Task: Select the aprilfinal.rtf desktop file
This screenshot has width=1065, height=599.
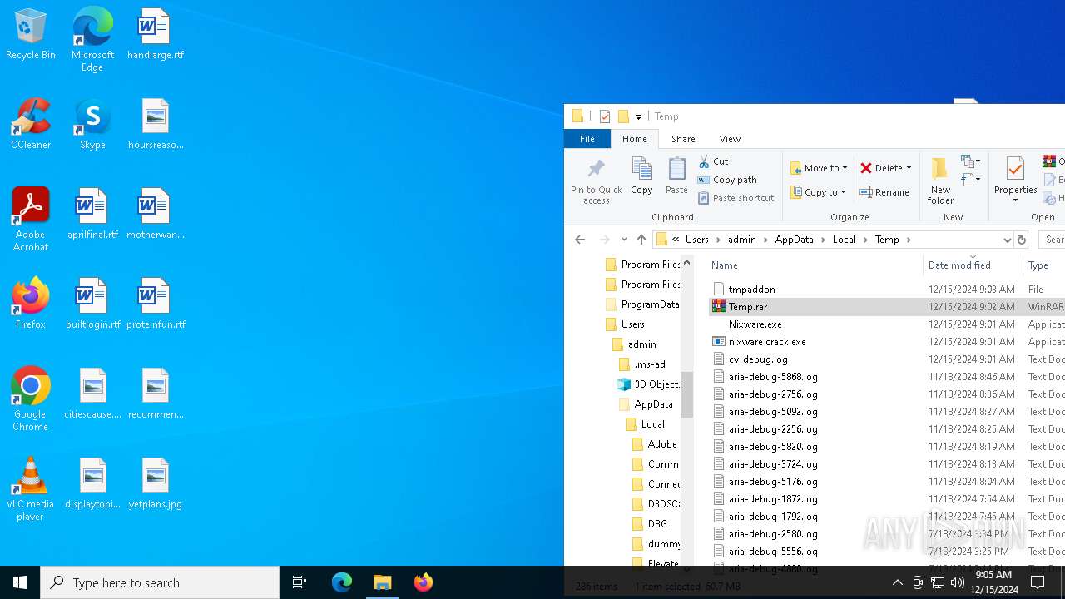Action: pyautogui.click(x=92, y=215)
